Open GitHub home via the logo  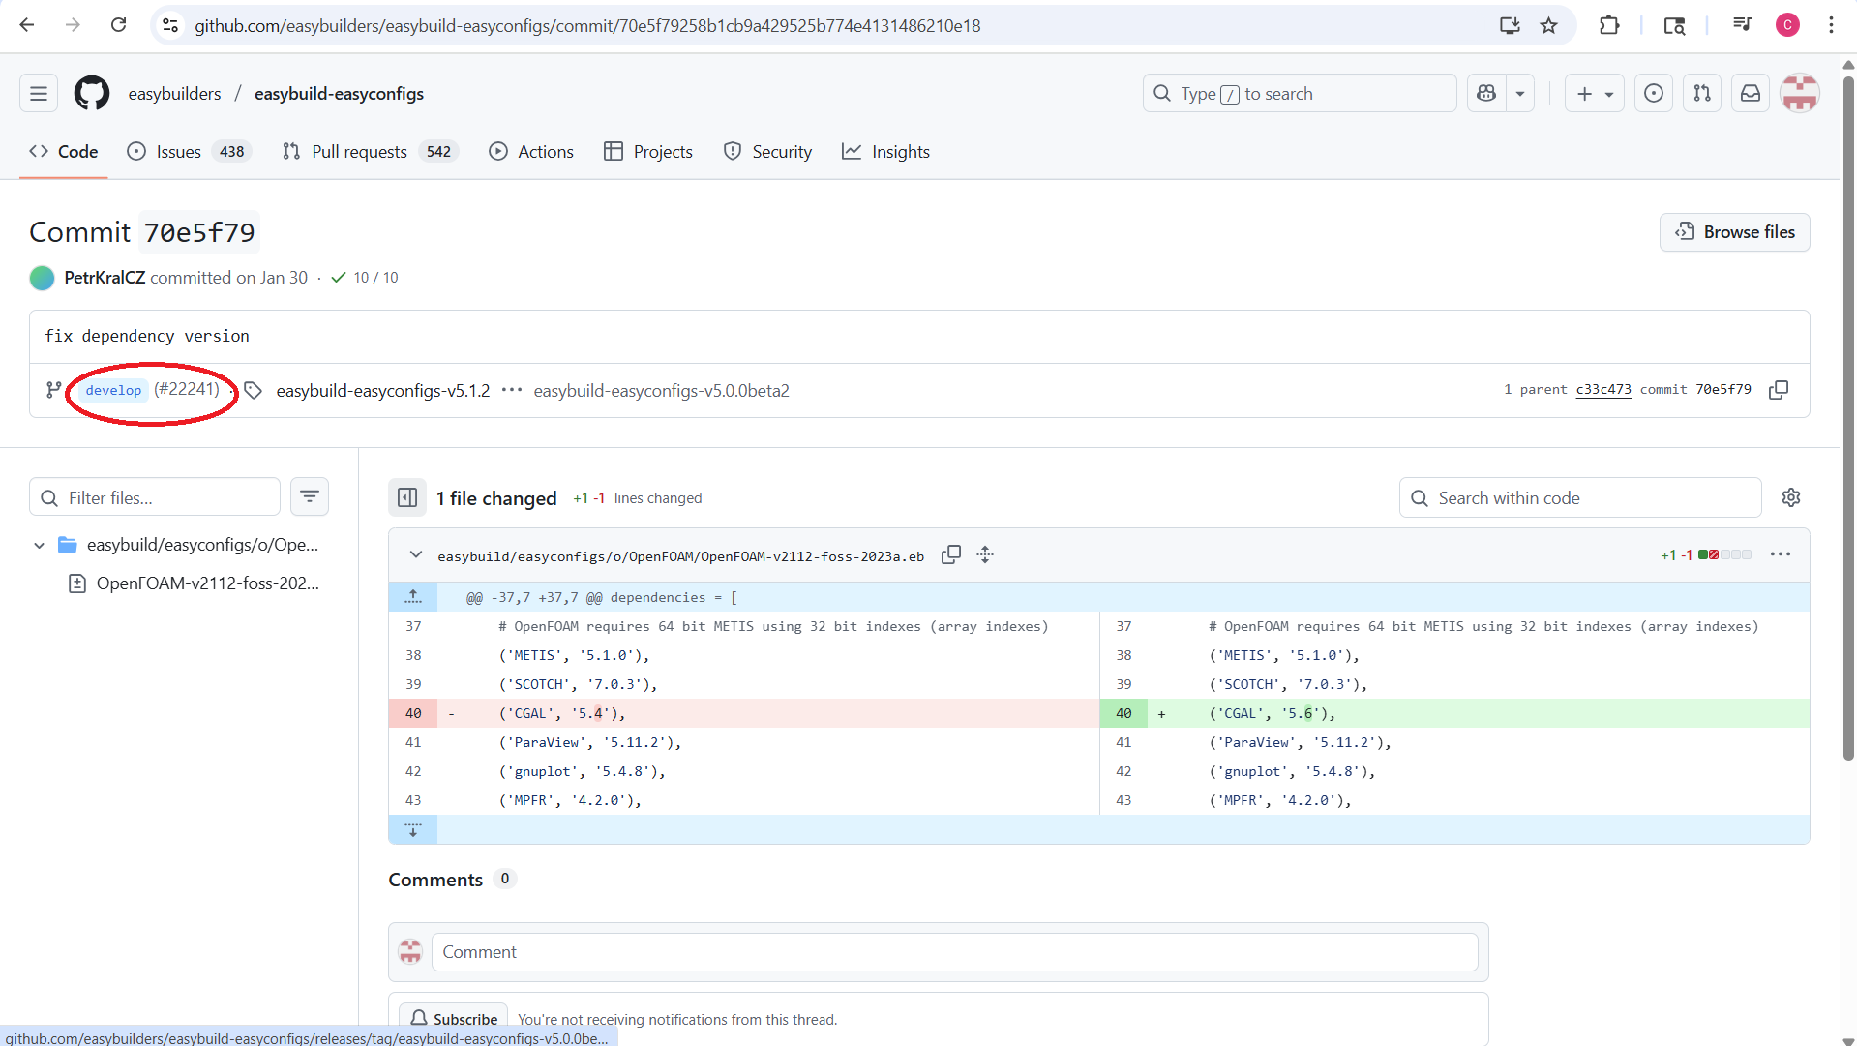point(91,93)
